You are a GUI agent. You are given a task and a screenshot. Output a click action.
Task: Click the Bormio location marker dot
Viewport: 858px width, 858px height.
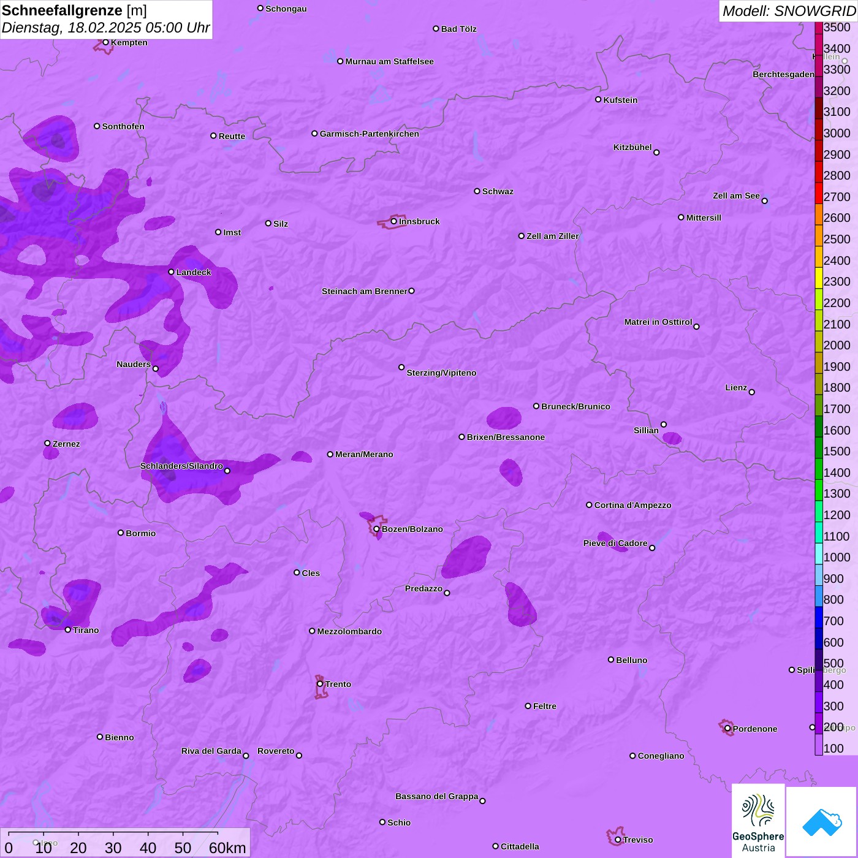click(x=121, y=533)
